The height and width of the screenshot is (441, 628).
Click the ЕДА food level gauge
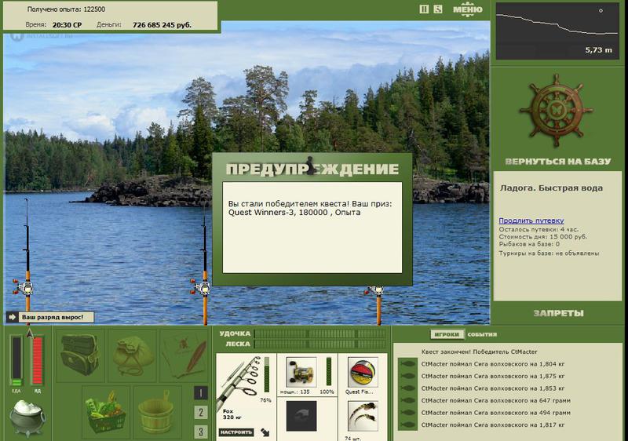pos(16,361)
